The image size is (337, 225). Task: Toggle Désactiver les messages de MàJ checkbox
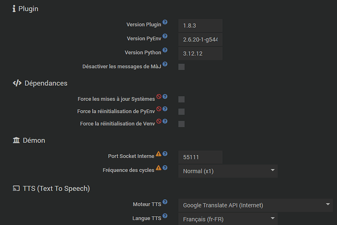pos(181,67)
